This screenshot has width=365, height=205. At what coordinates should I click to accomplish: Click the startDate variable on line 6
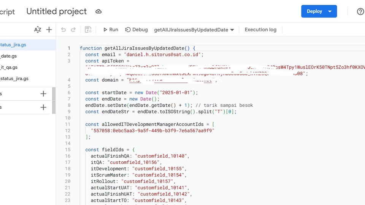tap(114, 93)
